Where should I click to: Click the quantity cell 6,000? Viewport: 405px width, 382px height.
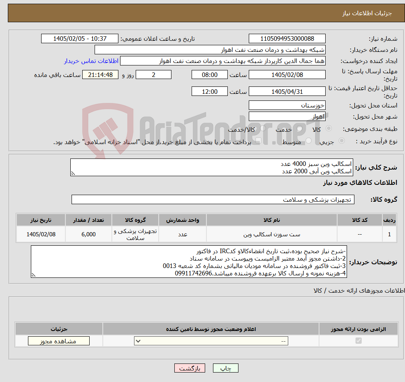[88, 234]
